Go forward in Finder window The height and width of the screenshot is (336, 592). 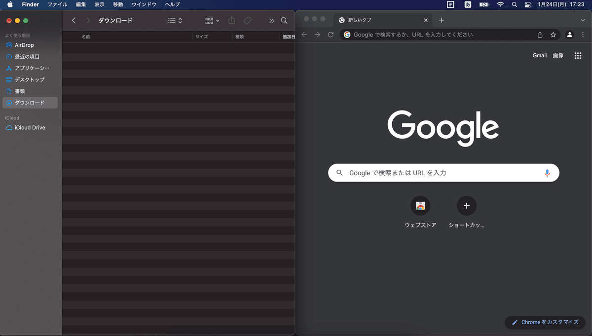click(88, 21)
